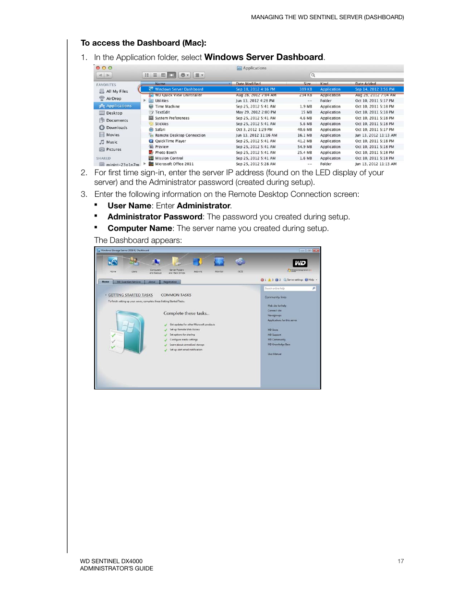Expand the Microsoft Office 2011 folder triangle
The image size is (458, 593).
coord(145,164)
